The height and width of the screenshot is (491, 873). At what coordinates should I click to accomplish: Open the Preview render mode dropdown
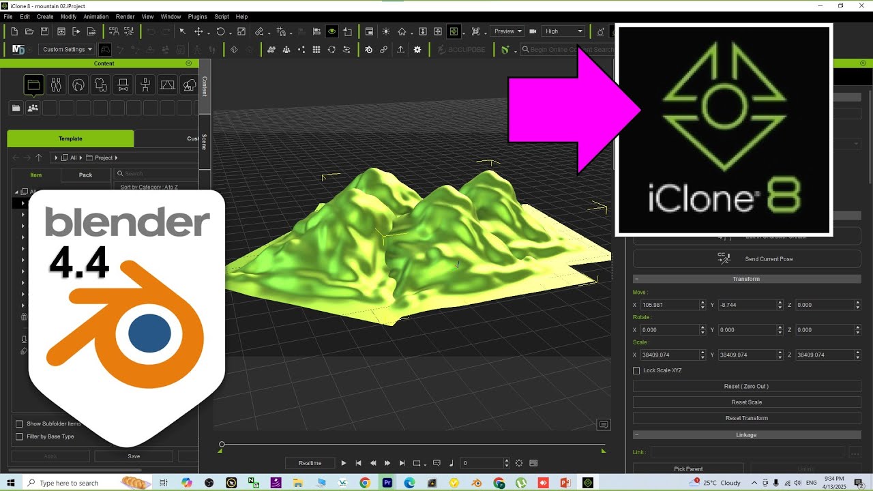tap(507, 31)
